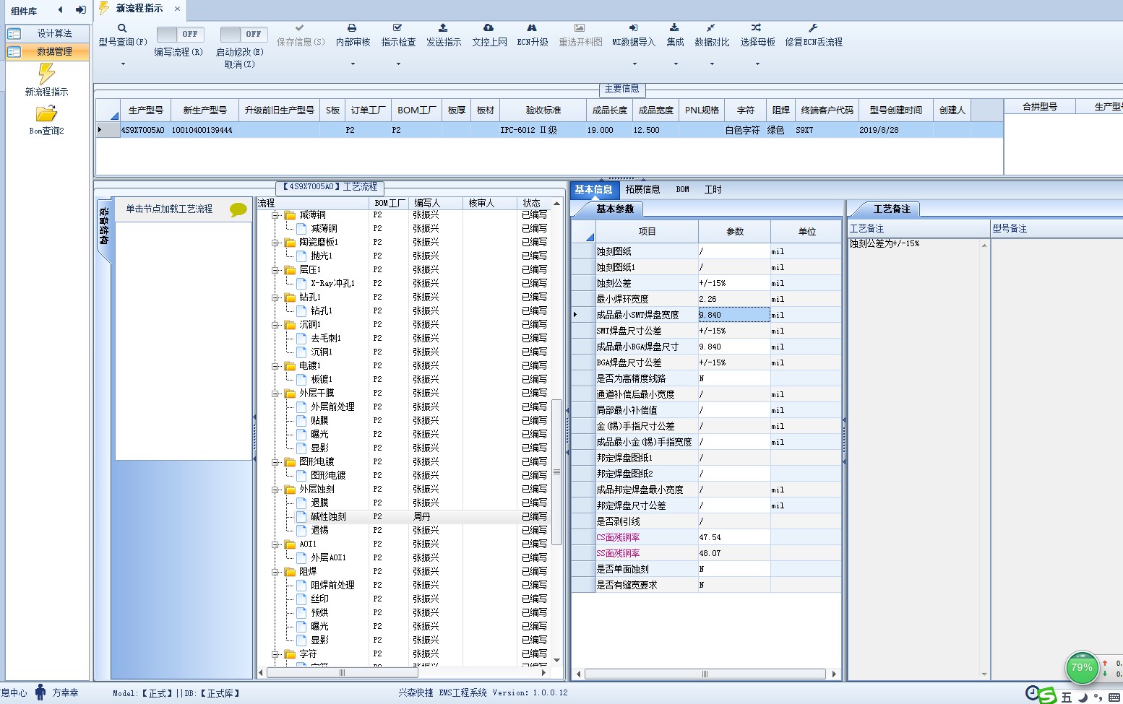The height and width of the screenshot is (704, 1123).
Task: Click the 发送指示 upload icon
Action: (443, 27)
